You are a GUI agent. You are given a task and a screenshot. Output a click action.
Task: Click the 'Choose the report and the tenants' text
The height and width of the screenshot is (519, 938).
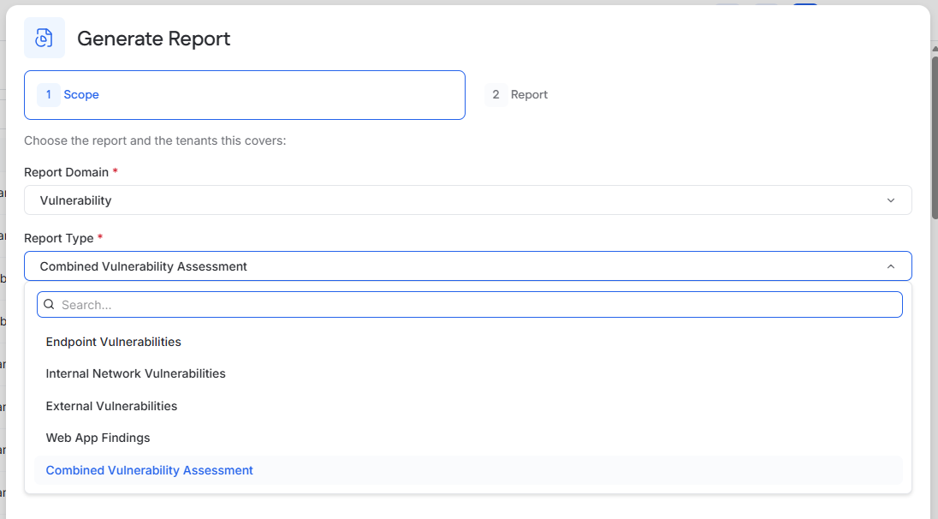(155, 140)
